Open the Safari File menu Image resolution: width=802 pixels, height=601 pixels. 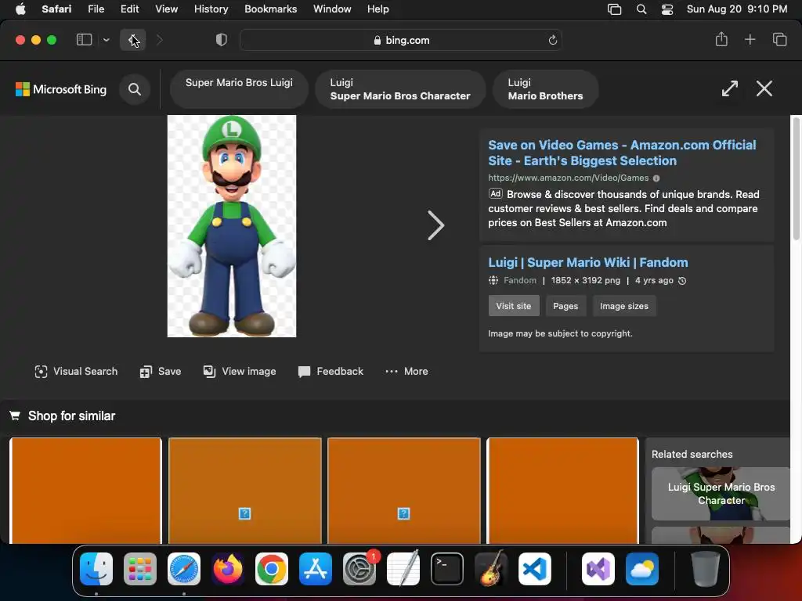click(x=96, y=9)
